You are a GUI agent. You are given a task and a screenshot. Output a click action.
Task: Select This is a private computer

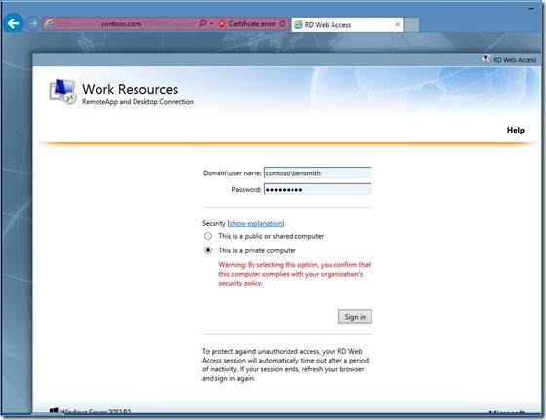click(208, 250)
